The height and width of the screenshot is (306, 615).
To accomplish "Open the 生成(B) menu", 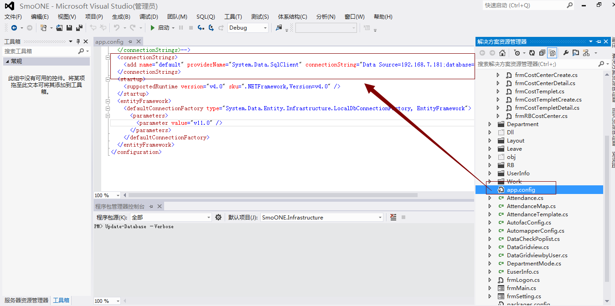I will tap(121, 17).
